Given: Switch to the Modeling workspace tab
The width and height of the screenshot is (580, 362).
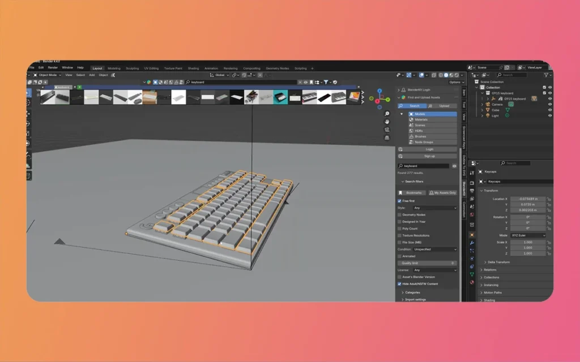Looking at the screenshot, I should click(x=114, y=68).
